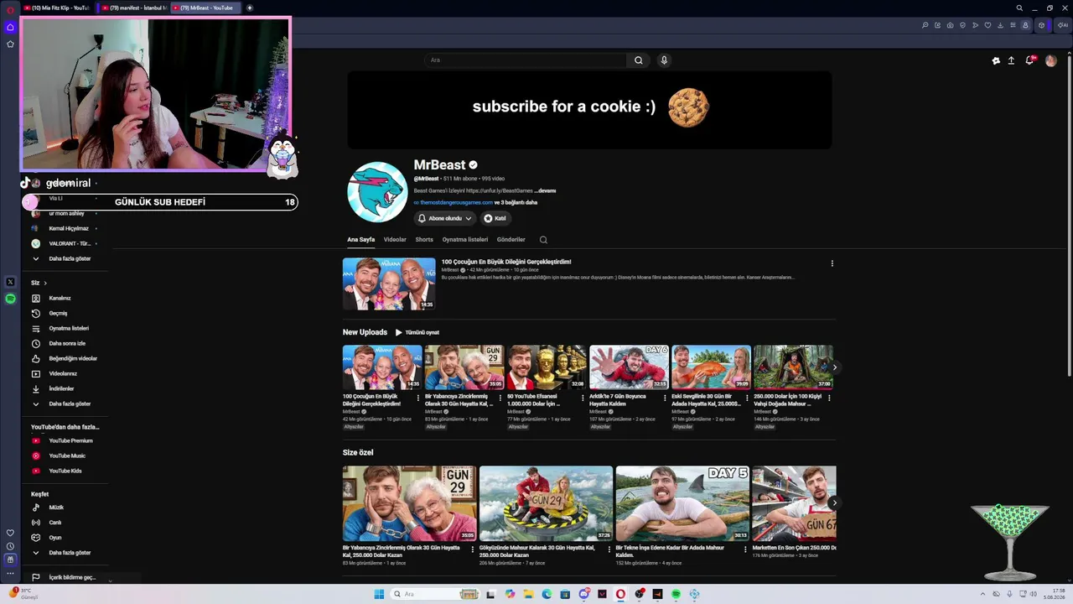
Task: Open the DAY 5 shark video thumbnail
Action: (x=682, y=503)
